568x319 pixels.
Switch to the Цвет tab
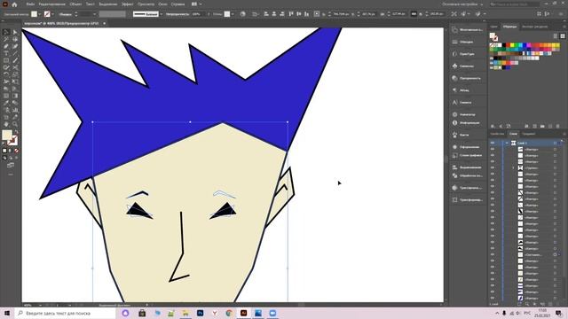[x=494, y=27]
